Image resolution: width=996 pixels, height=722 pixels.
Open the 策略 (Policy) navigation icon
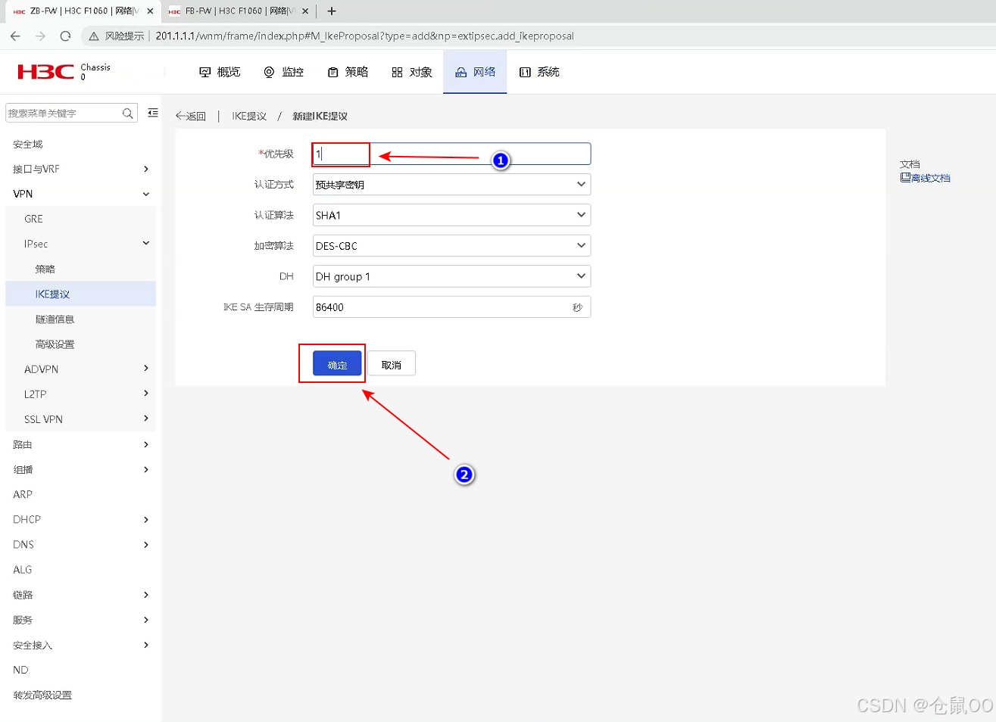(347, 72)
